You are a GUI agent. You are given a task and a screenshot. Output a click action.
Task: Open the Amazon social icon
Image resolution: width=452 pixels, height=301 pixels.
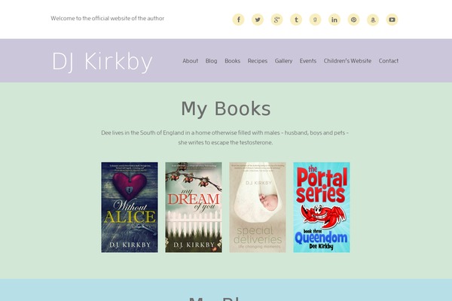point(373,20)
